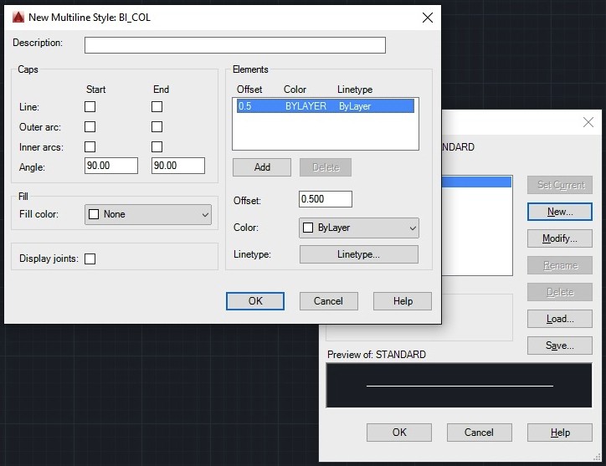Click Load... in Multiline Style window
Viewport: 606px width, 466px height.
point(560,319)
